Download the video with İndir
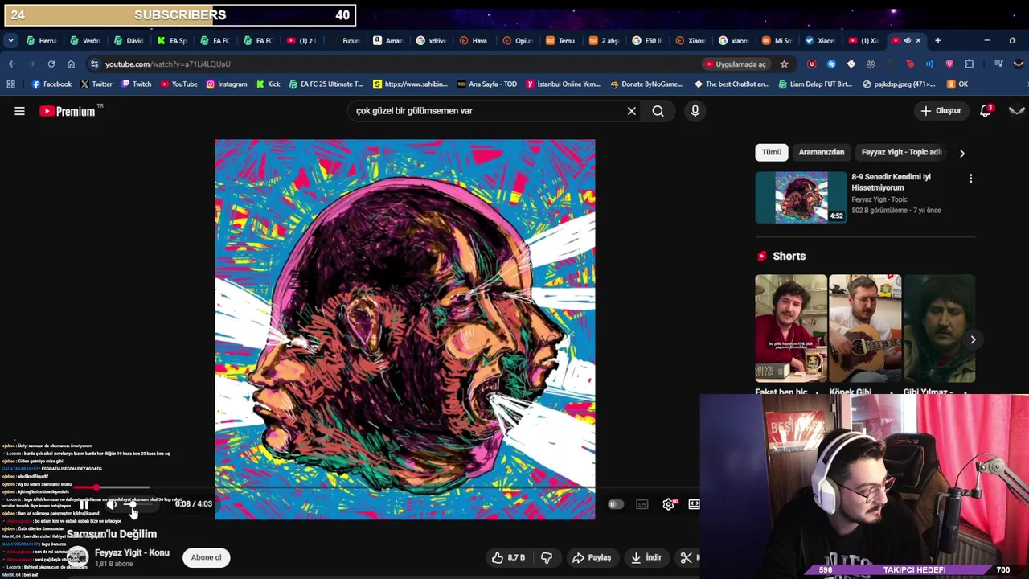 point(646,557)
